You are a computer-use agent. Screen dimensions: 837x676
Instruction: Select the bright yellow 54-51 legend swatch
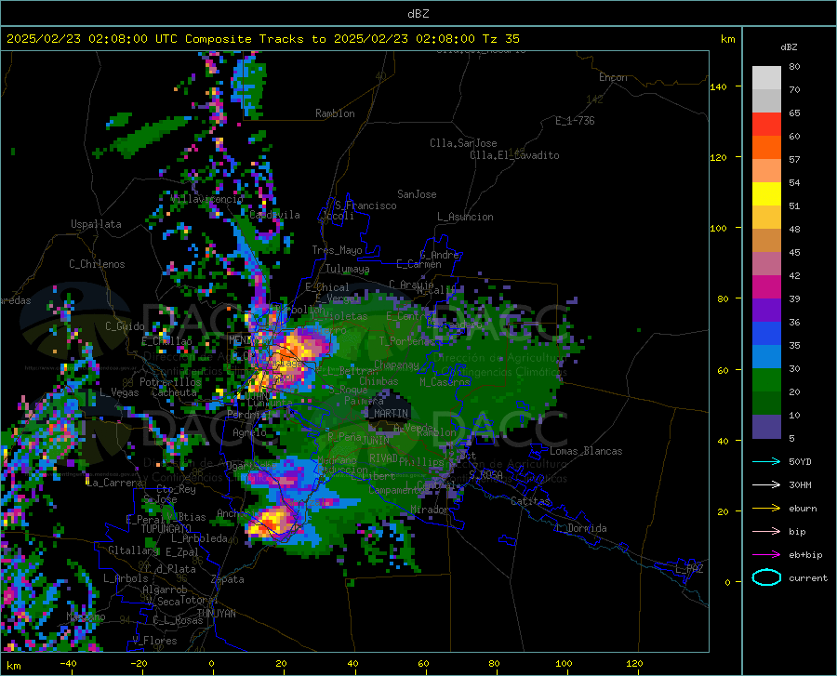[766, 194]
